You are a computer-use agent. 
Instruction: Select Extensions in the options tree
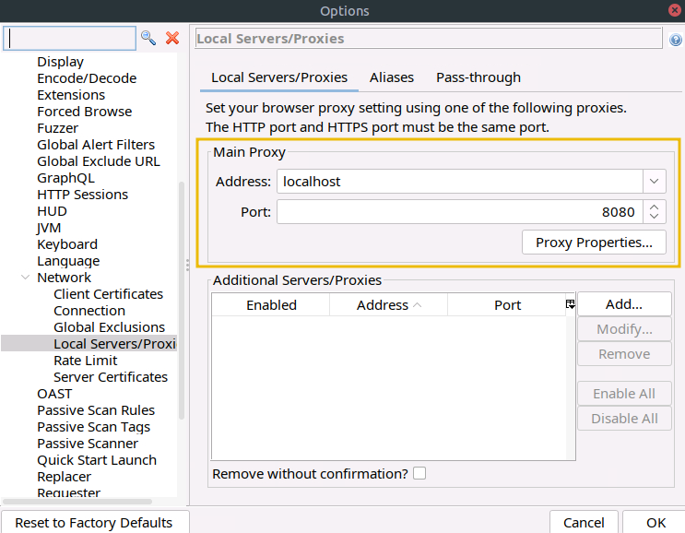tap(71, 95)
